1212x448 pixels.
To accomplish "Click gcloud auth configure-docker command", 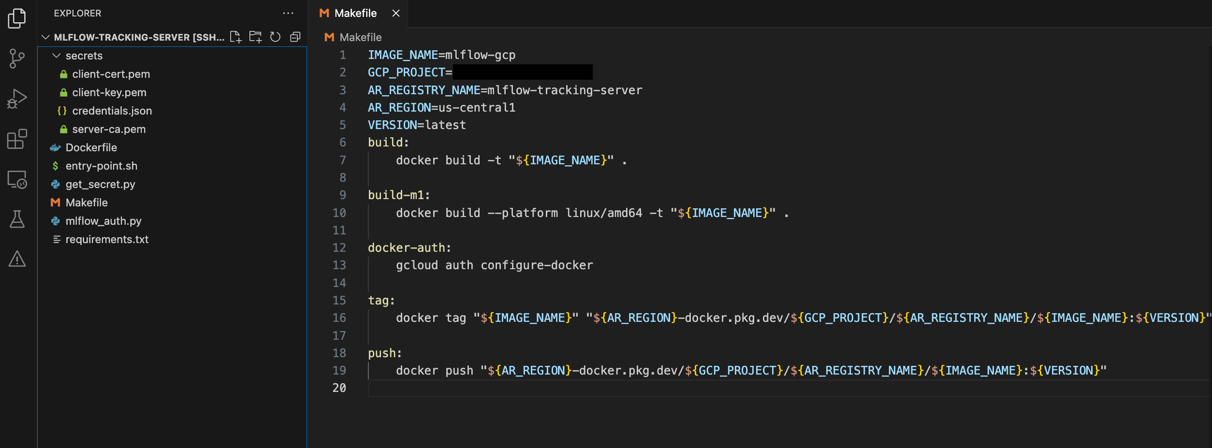I will coord(494,265).
